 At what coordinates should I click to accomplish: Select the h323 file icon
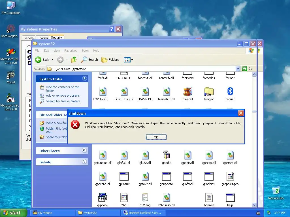point(124,198)
